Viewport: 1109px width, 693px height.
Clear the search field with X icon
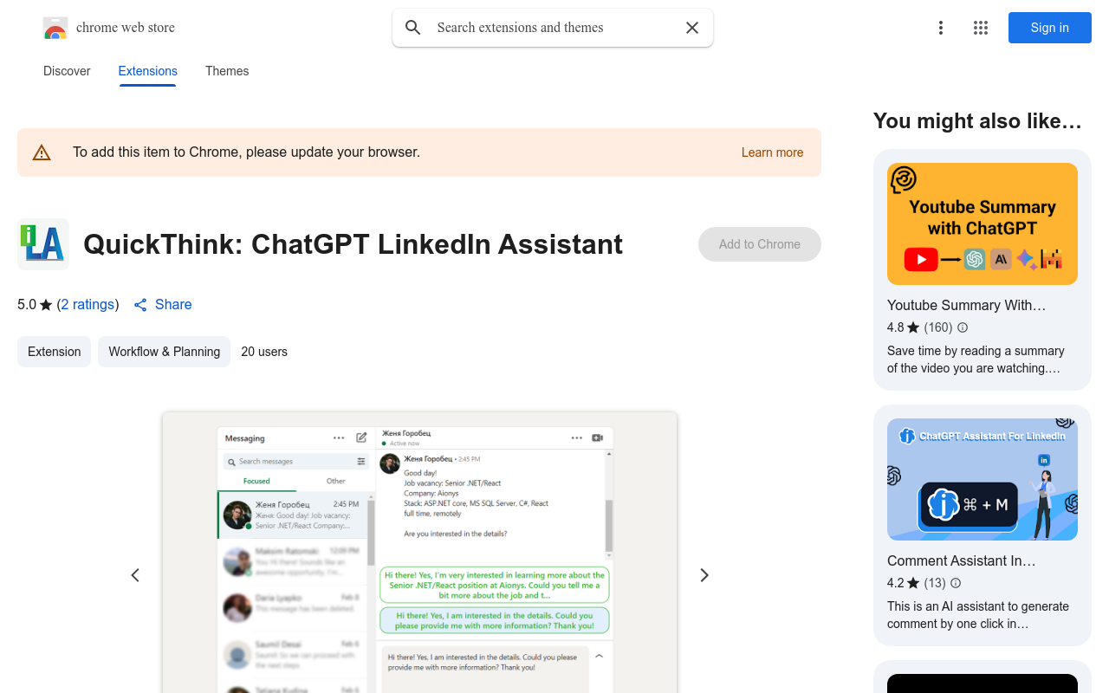click(692, 28)
